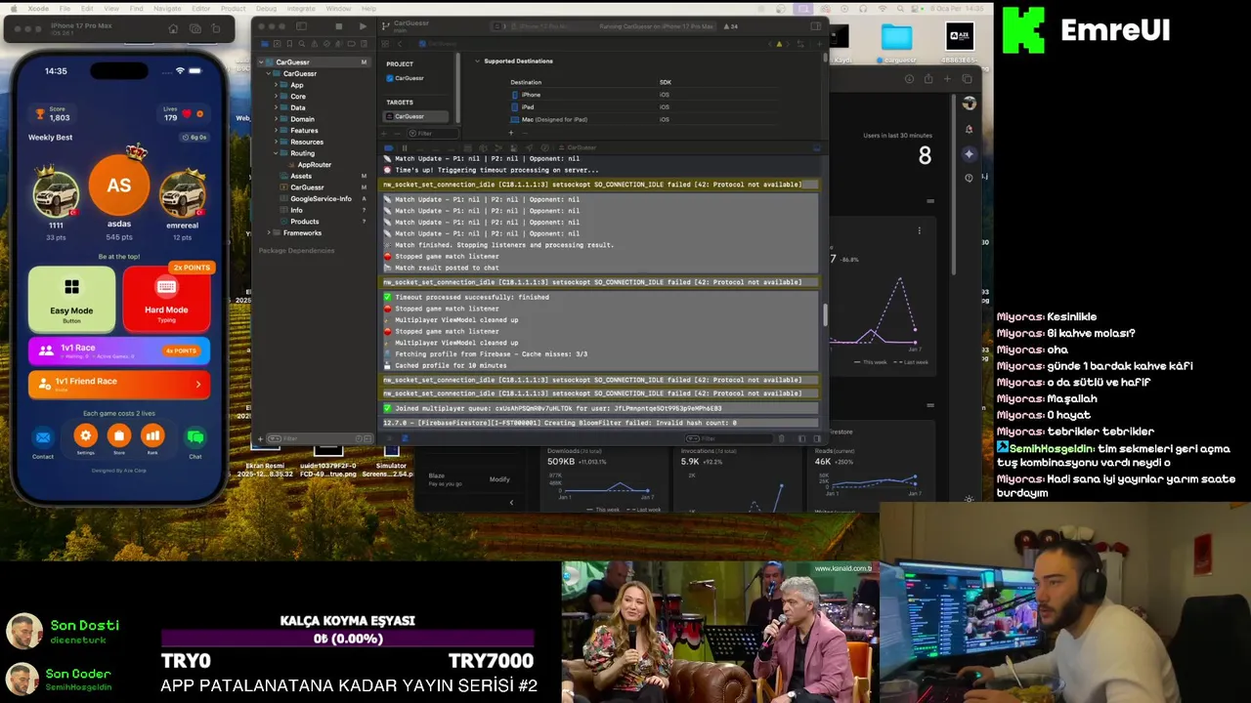The width and height of the screenshot is (1251, 703).
Task: Click the targets Filter field
Action: point(433,133)
